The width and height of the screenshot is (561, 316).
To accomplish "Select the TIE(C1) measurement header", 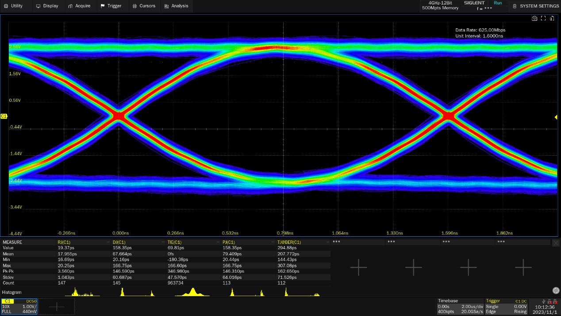I will pyautogui.click(x=174, y=243).
